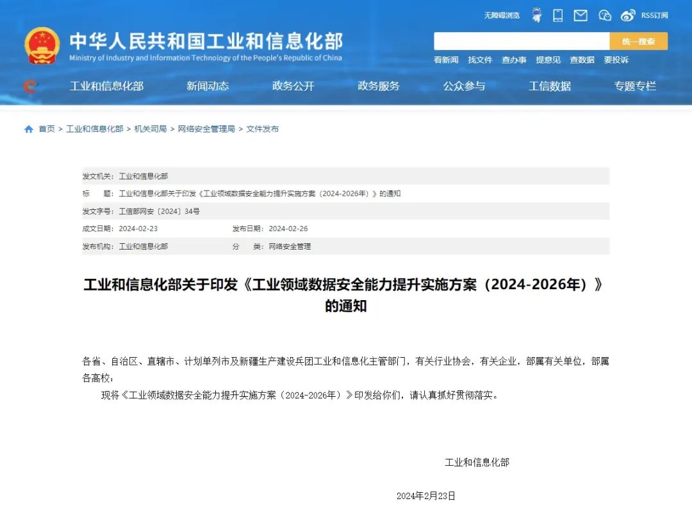Open 政务服务 nav menu
This screenshot has height=510, width=692.
[x=378, y=86]
